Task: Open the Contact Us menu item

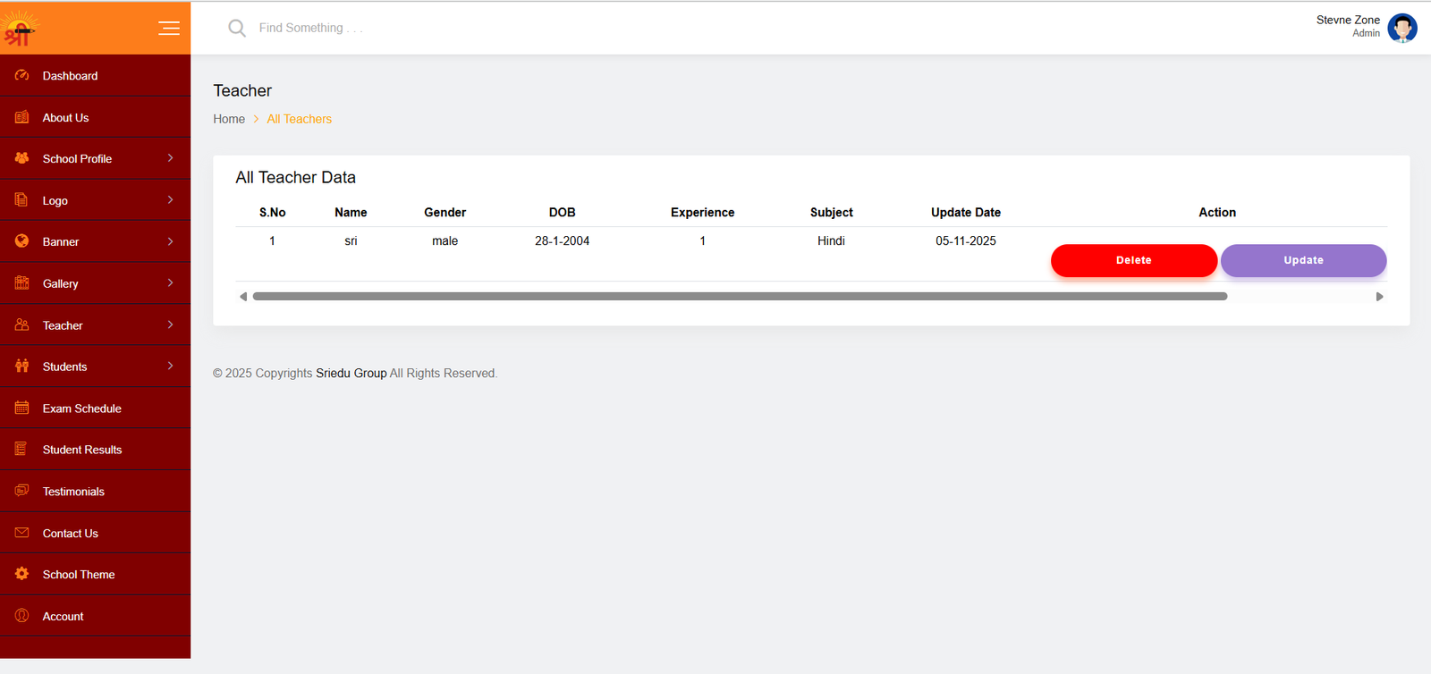Action: click(95, 533)
